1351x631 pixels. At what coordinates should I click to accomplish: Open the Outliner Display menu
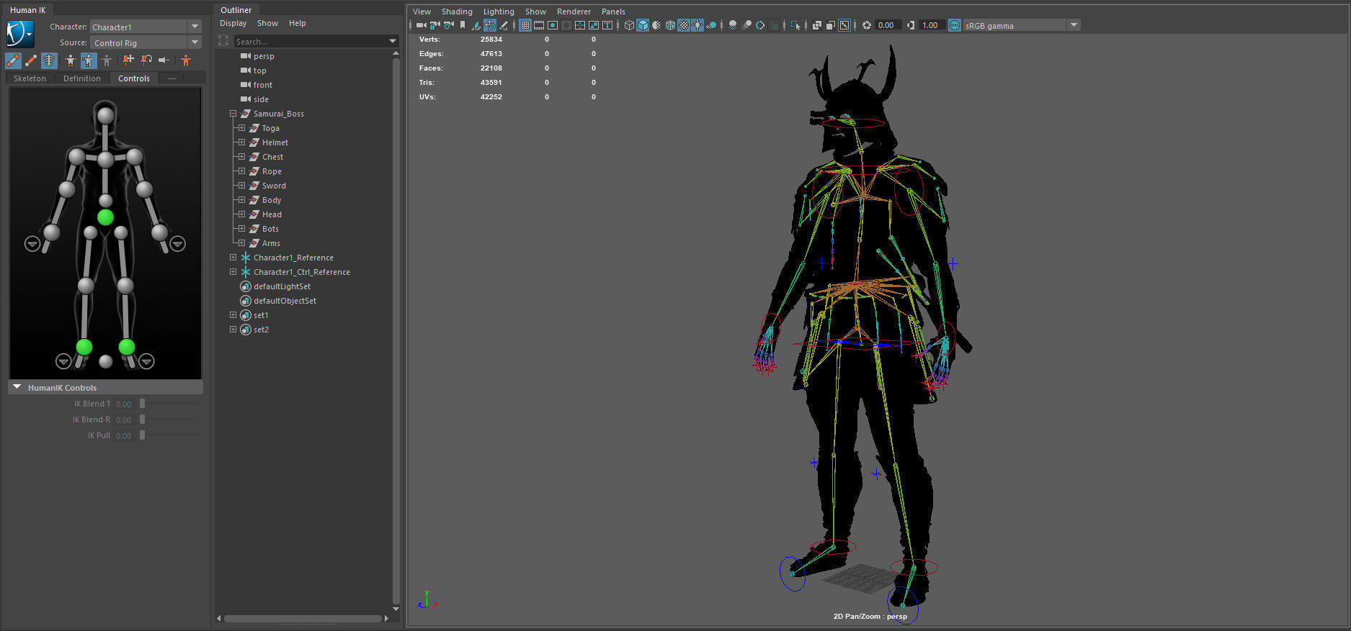[233, 23]
